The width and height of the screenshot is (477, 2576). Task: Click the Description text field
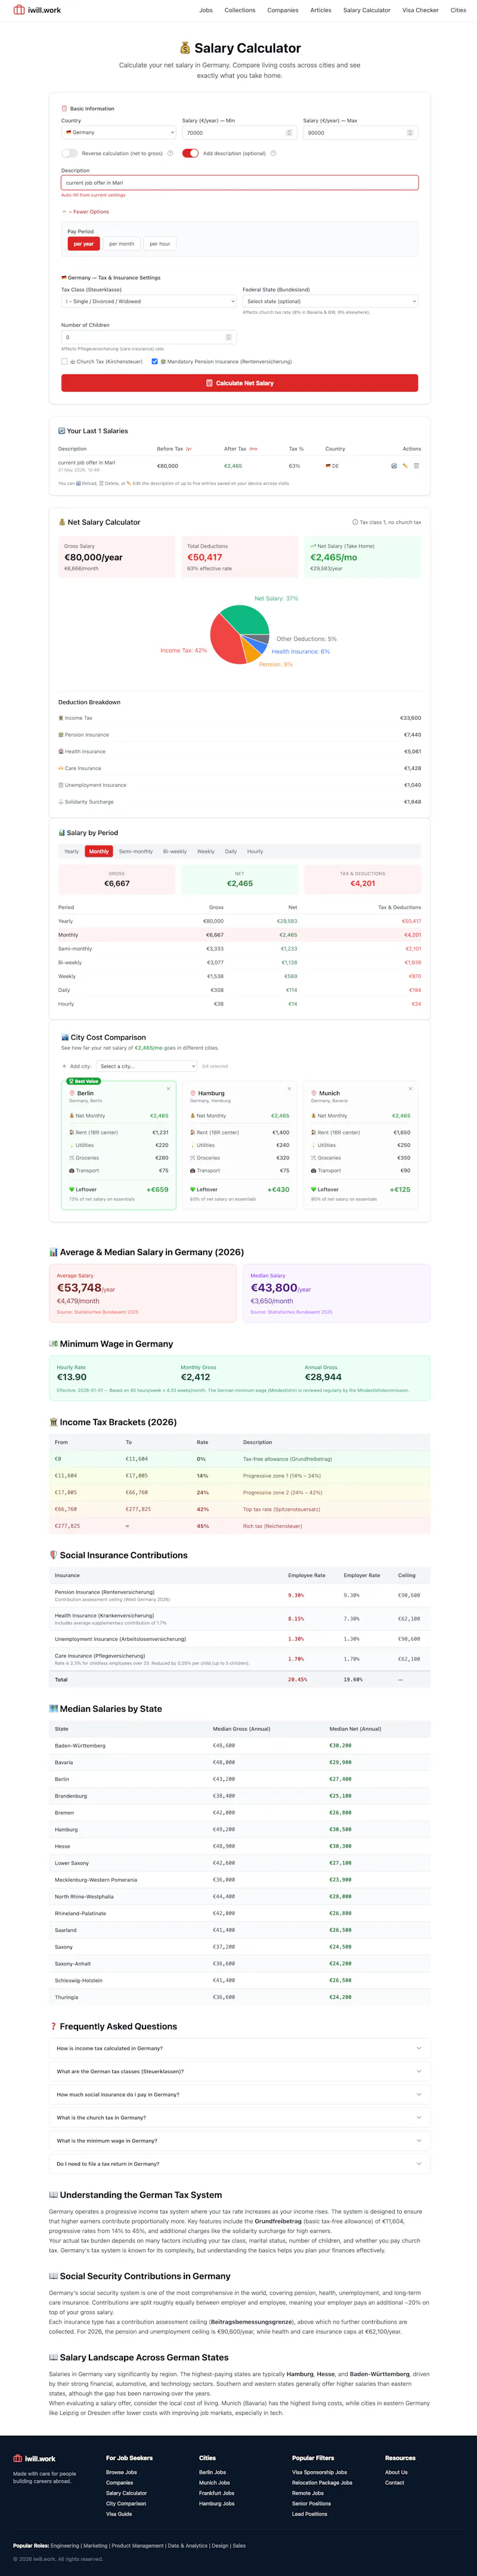(x=239, y=183)
